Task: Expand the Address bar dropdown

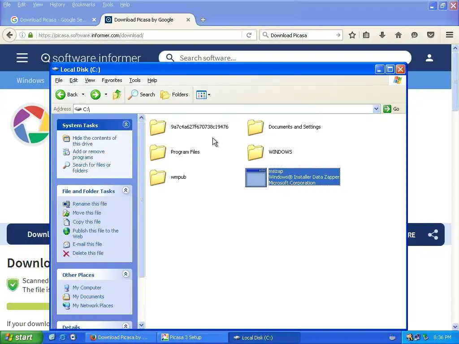Action: 376,109
